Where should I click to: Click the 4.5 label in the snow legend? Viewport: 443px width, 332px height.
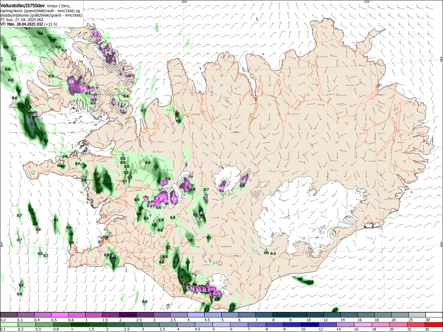207,320
